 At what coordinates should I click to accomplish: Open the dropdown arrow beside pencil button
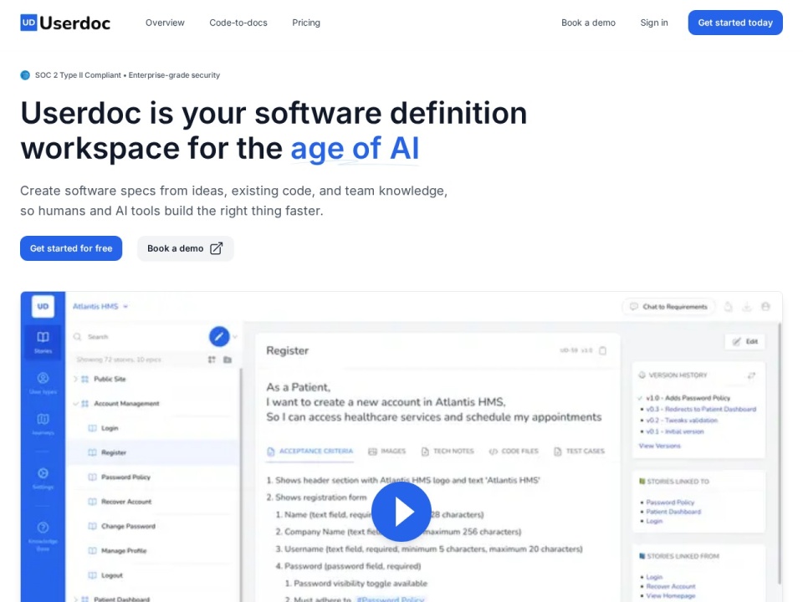click(x=235, y=337)
